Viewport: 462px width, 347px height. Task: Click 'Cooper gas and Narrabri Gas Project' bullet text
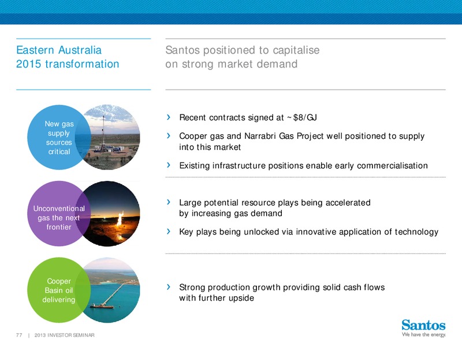(301, 141)
